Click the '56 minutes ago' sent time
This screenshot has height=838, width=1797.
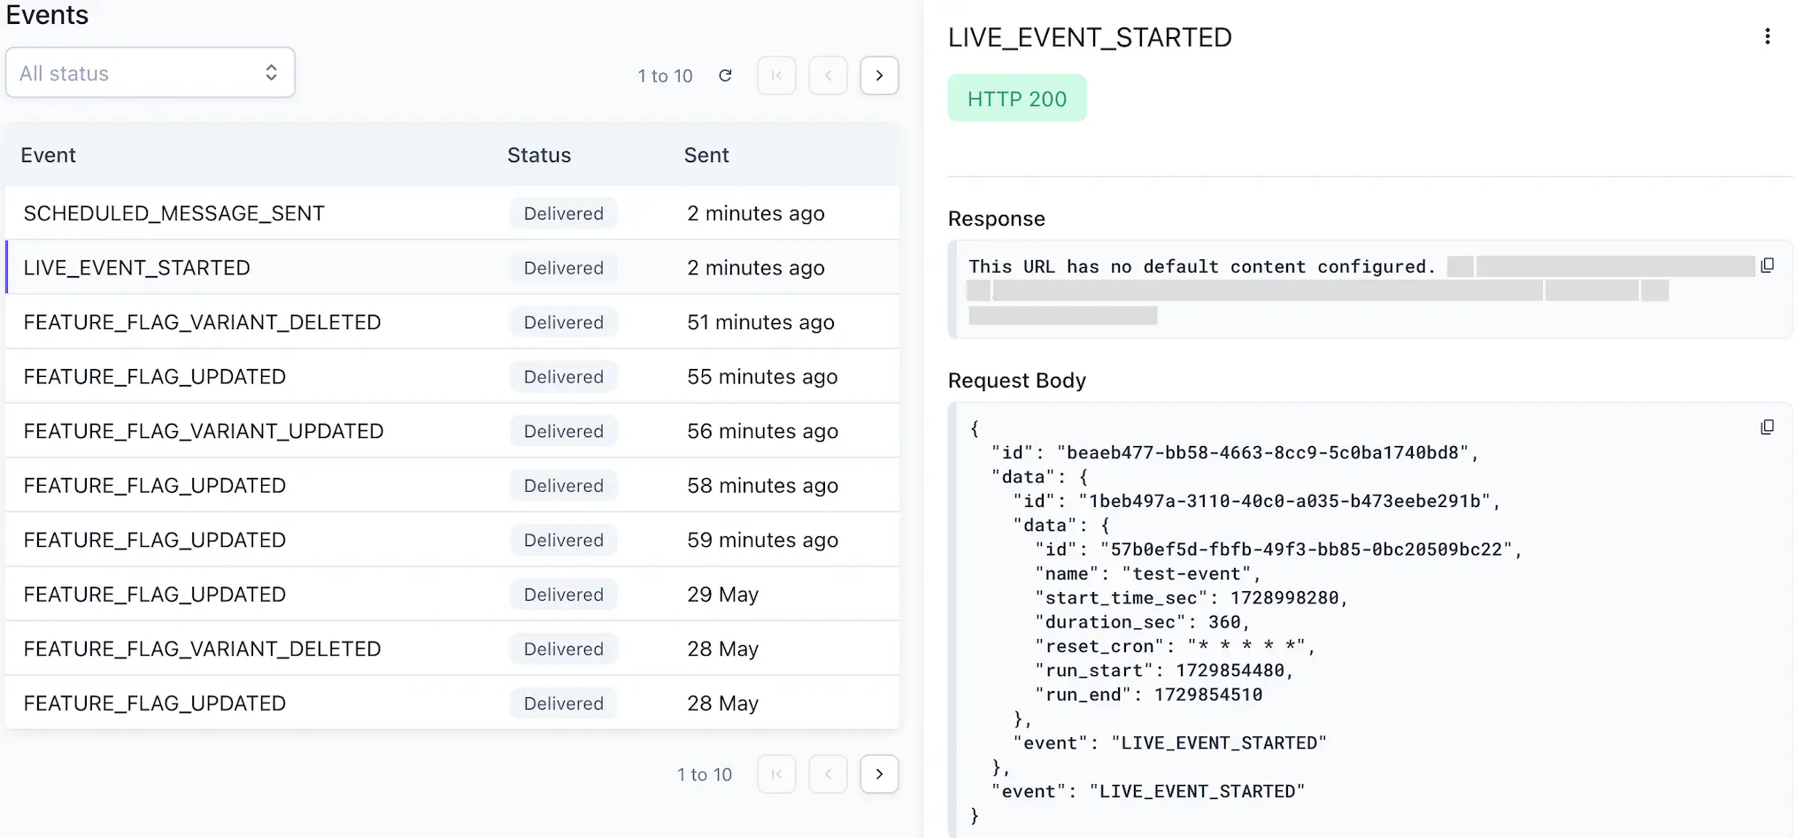pyautogui.click(x=762, y=431)
